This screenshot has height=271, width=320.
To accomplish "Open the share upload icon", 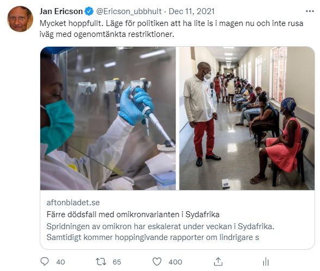I will click(x=218, y=262).
